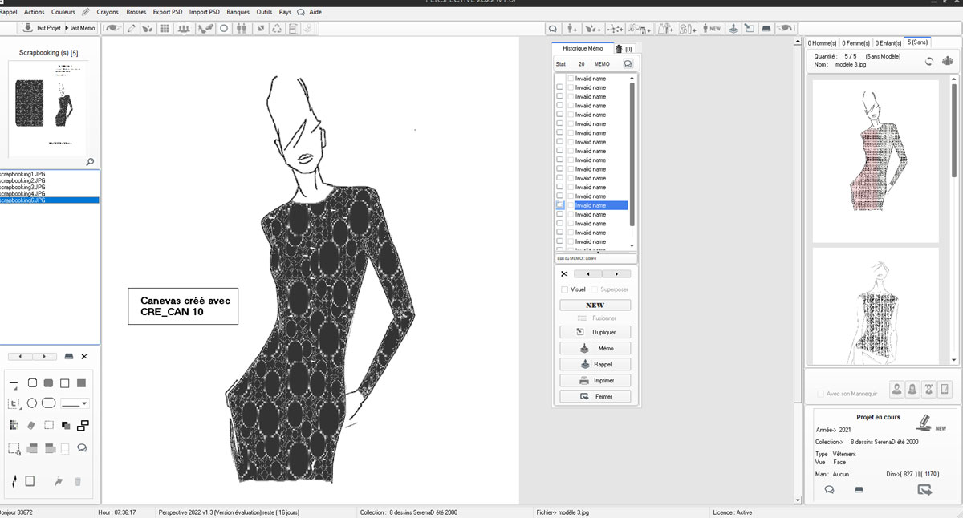Enable the Visuel checkbox
The height and width of the screenshot is (518, 963).
564,289
